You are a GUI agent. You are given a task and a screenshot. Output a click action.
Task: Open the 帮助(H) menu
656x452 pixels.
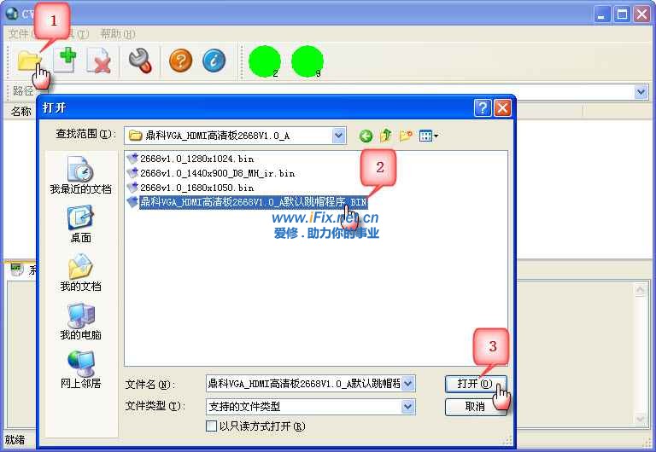click(x=118, y=34)
